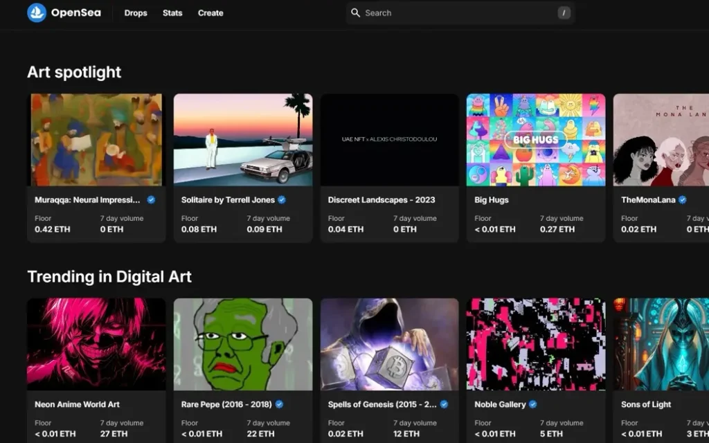Image resolution: width=709 pixels, height=443 pixels.
Task: Open the UAE NFT x Alexis Christodoulou thumbnail
Action: click(389, 140)
